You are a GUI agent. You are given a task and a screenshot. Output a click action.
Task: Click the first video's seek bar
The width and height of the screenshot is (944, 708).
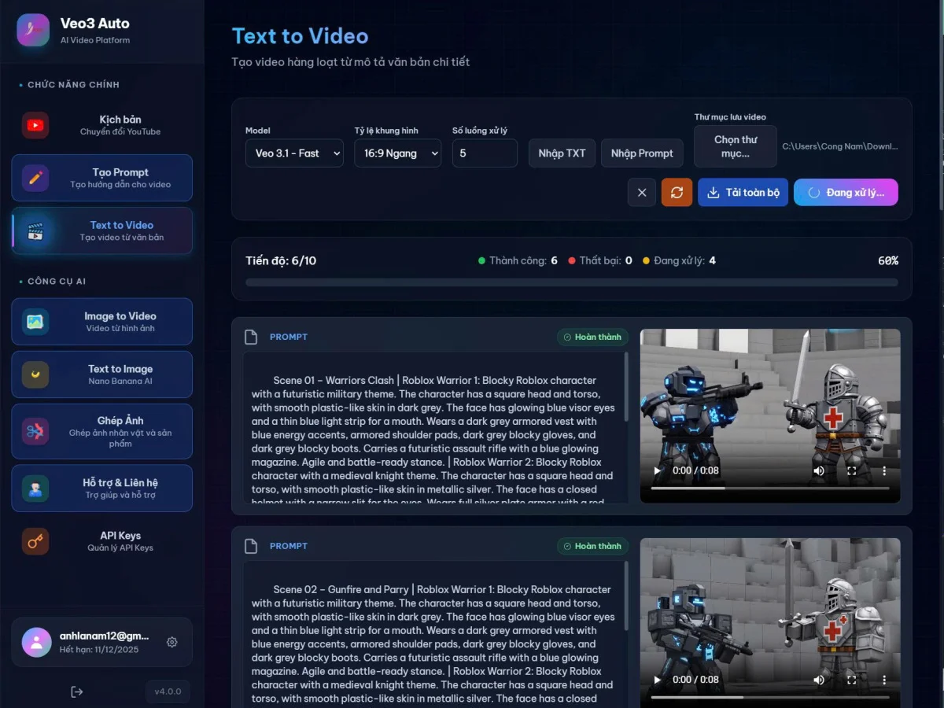pos(769,489)
